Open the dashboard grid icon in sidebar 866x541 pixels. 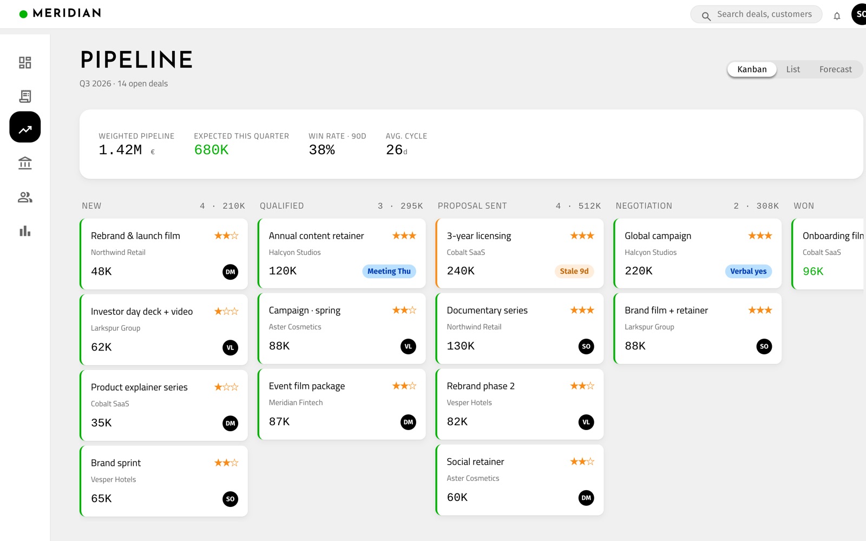pos(25,62)
